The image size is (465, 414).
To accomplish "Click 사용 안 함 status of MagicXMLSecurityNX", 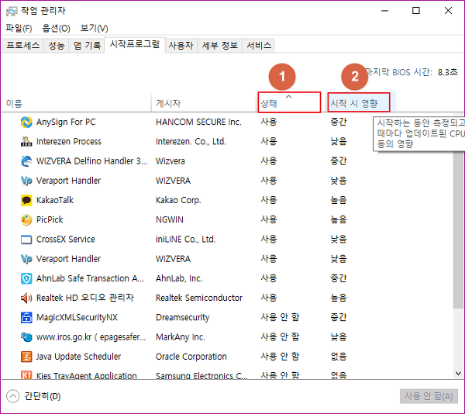I will [x=280, y=318].
